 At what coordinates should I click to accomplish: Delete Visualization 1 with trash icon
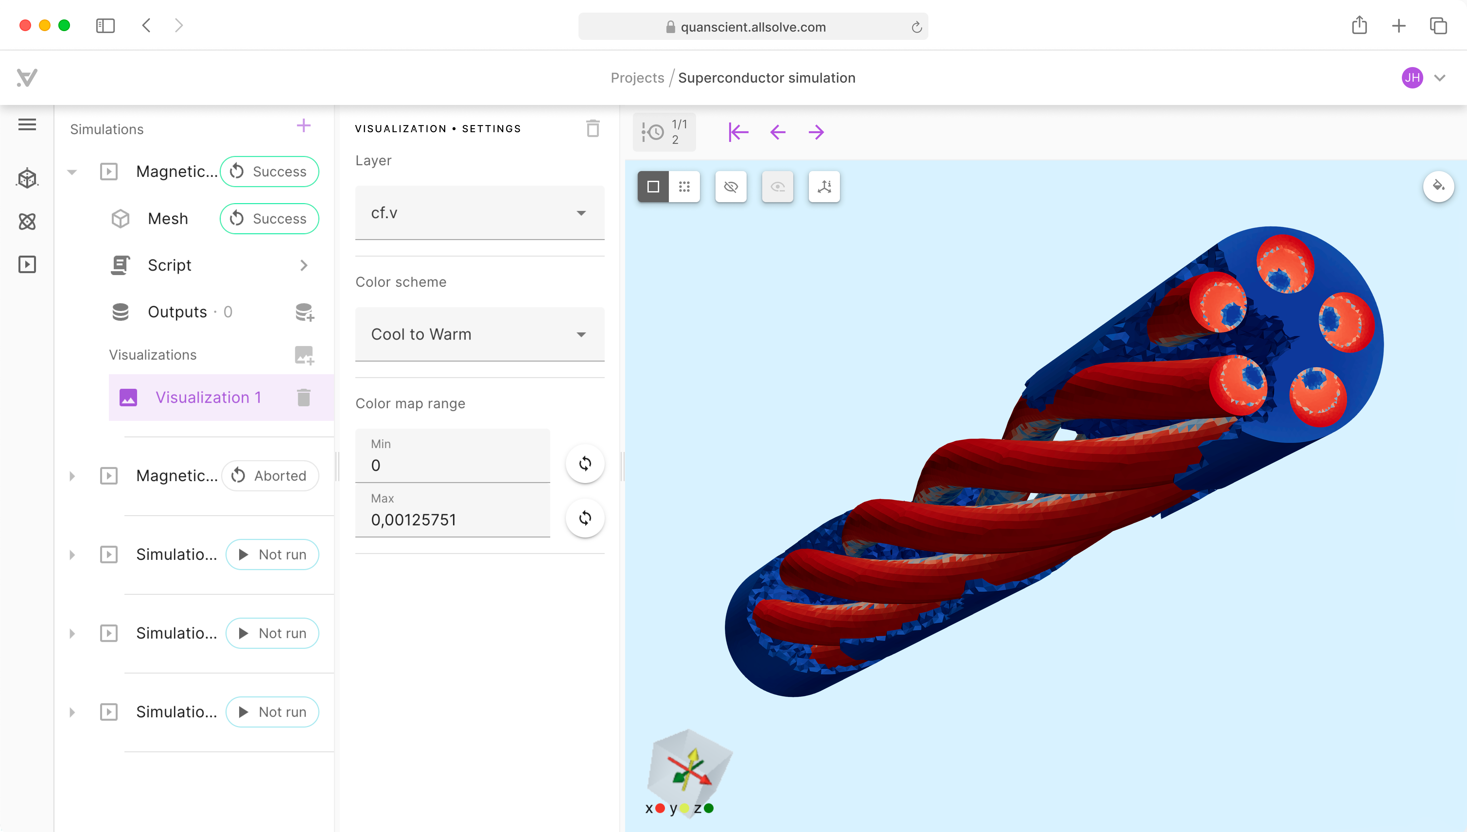tap(303, 397)
